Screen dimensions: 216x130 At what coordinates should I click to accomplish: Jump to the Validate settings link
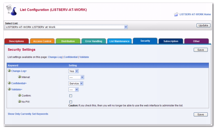[84, 57]
